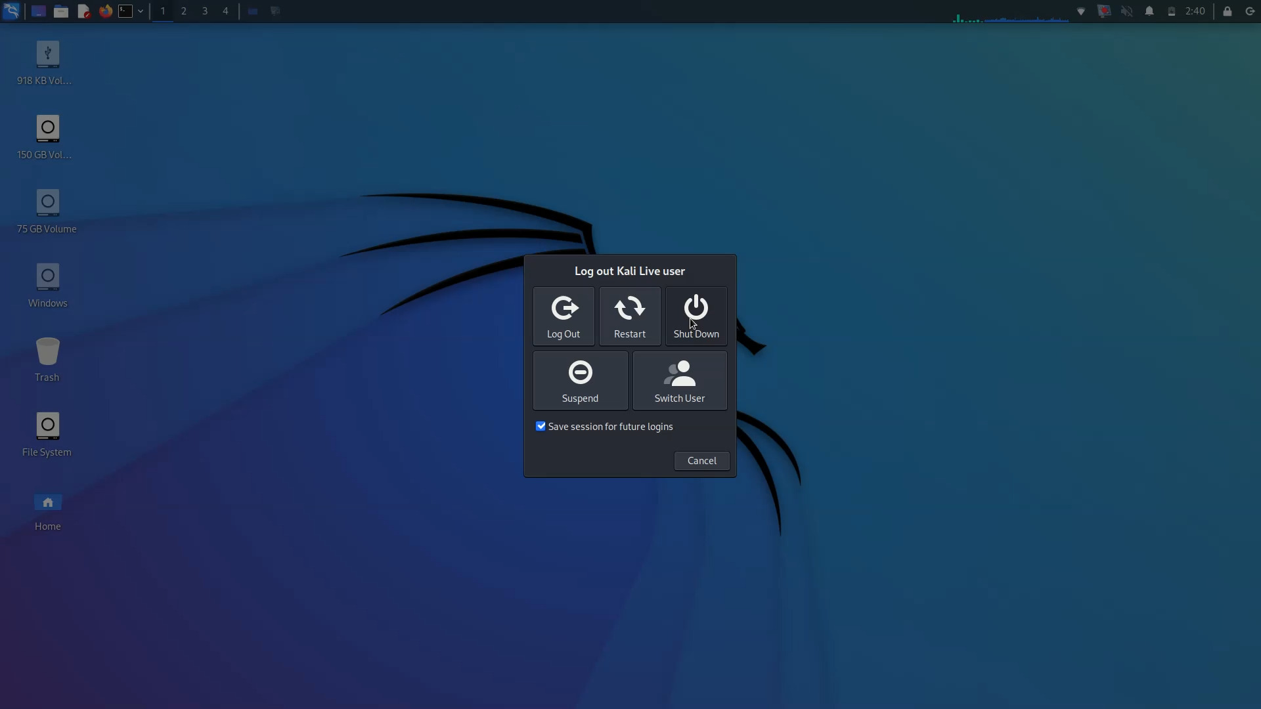Screen dimensions: 1261x709
Task: Click the screen recorder tray icon
Action: [x=1105, y=11]
